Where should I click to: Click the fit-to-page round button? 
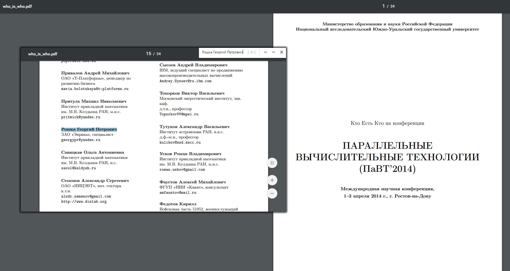[x=272, y=163]
